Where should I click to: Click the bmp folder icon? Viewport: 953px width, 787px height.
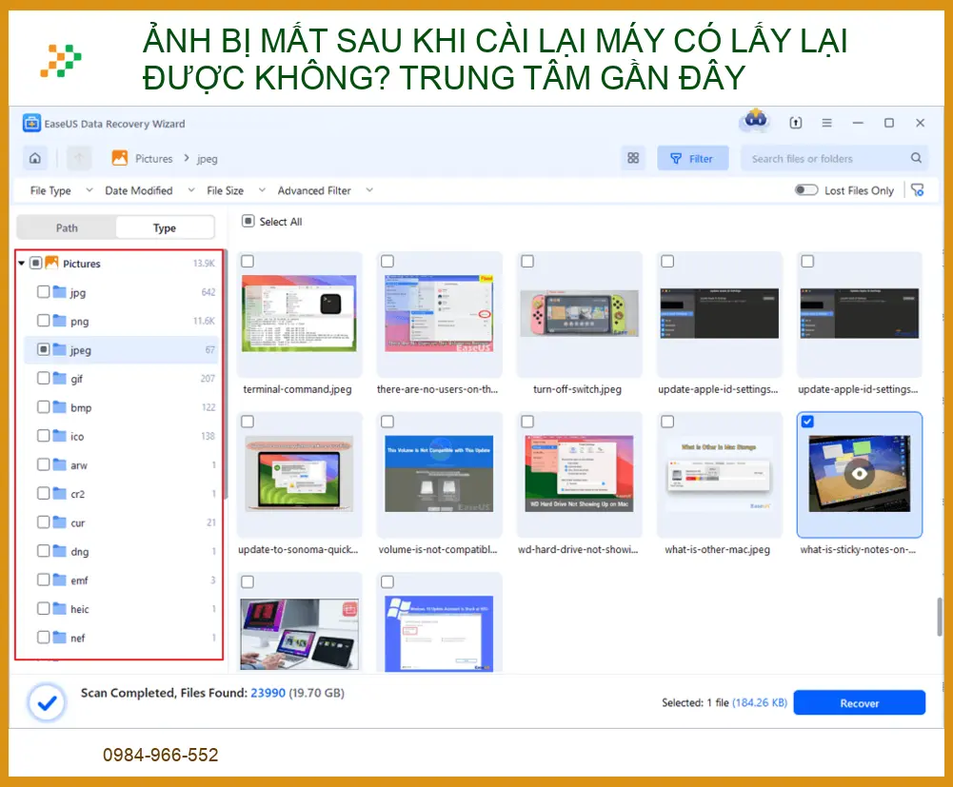pos(60,406)
